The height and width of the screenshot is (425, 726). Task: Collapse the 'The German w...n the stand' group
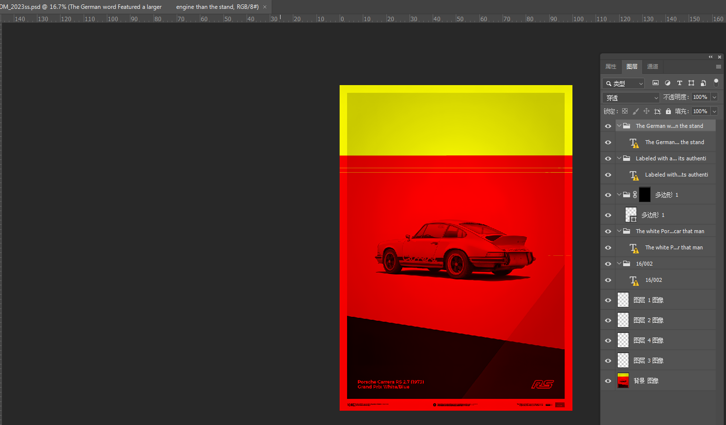(619, 126)
